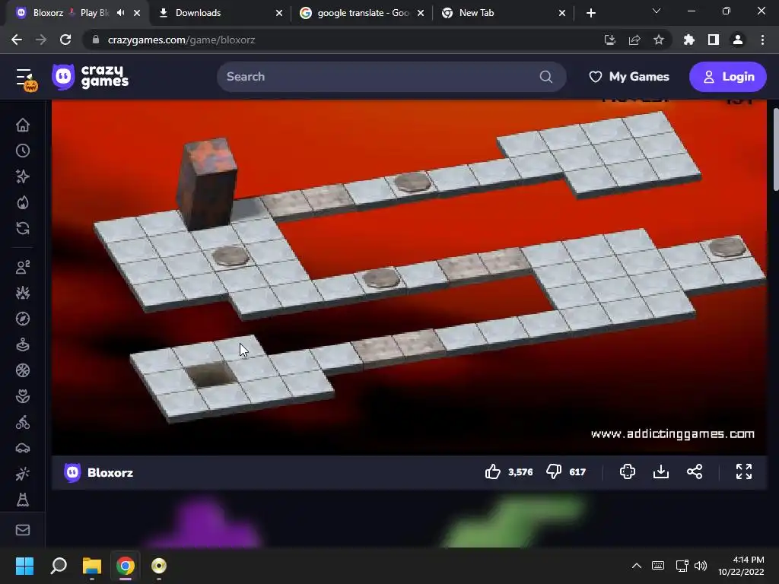Viewport: 779px width, 584px height.
Task: Click the dark goal hole tile
Action: click(x=211, y=374)
